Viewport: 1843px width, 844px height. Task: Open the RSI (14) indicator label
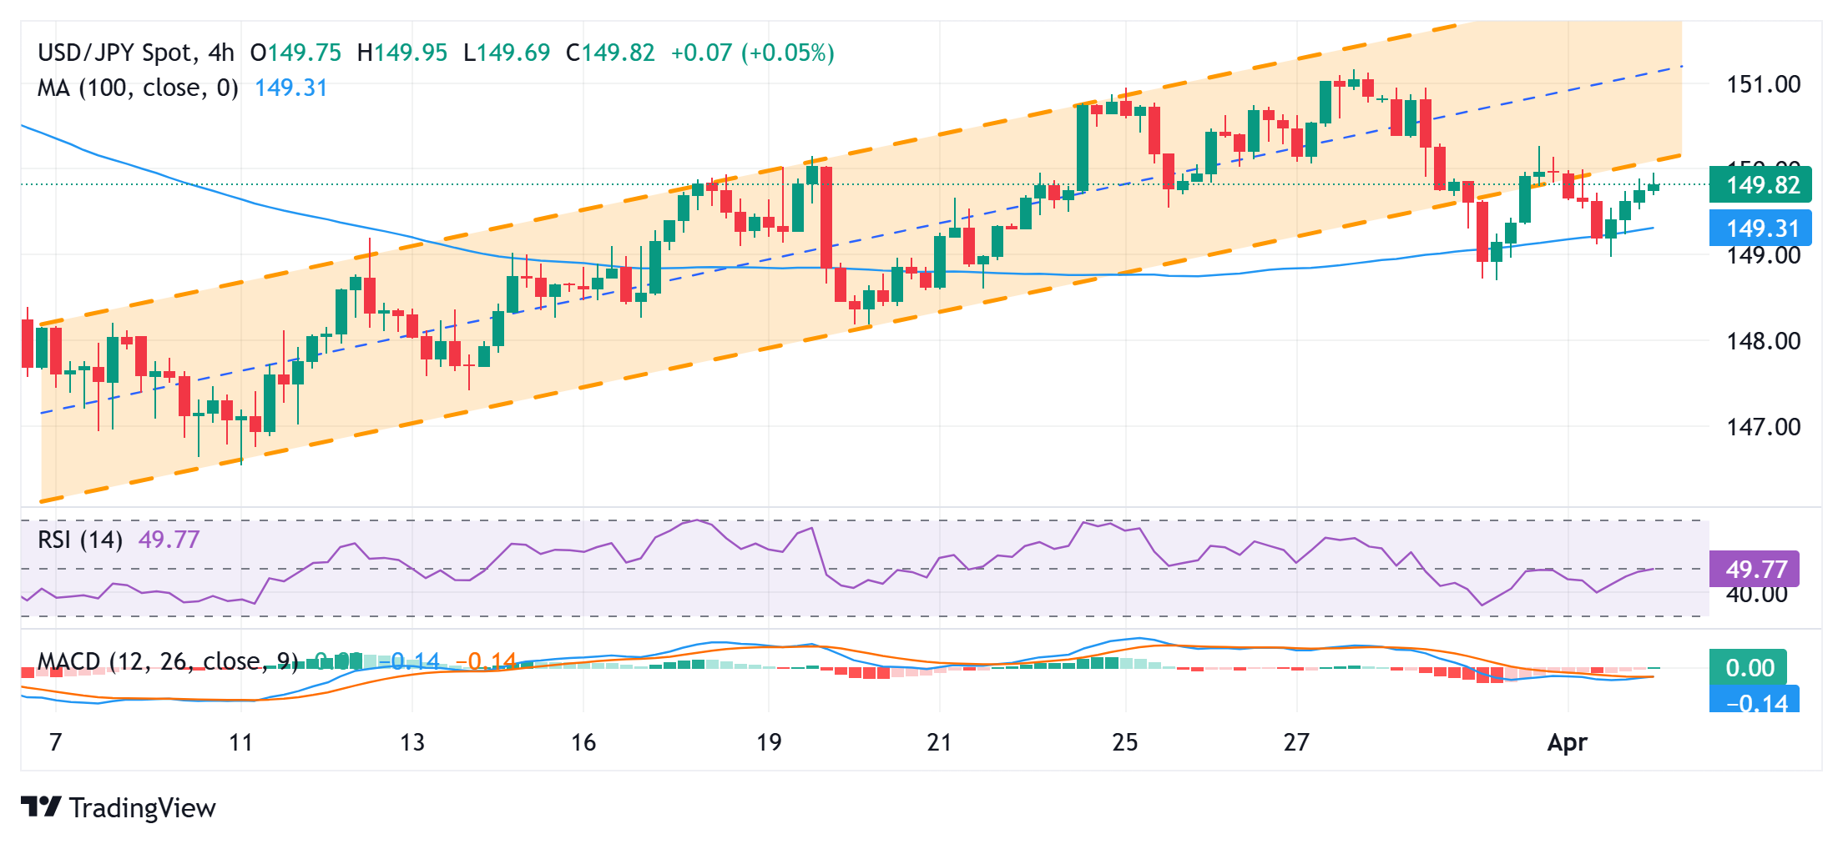(80, 540)
